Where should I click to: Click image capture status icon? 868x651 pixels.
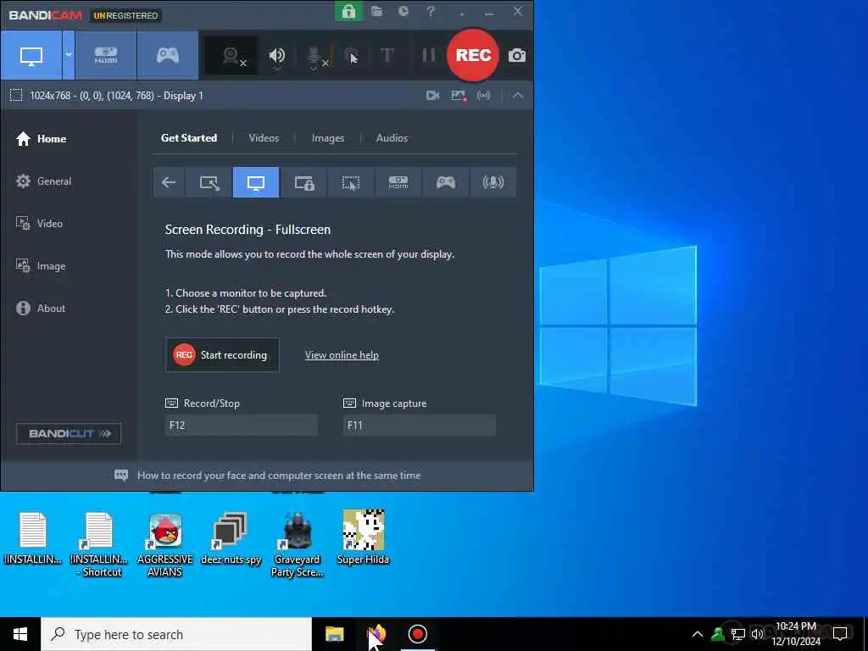click(459, 95)
